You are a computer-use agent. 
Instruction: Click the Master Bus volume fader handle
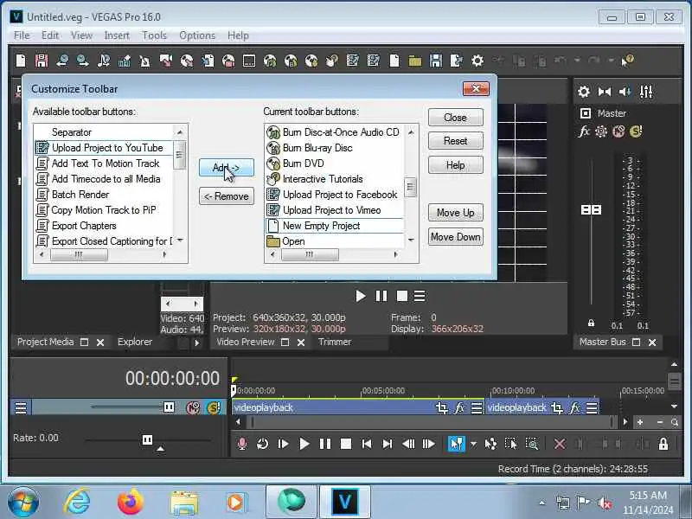(591, 210)
